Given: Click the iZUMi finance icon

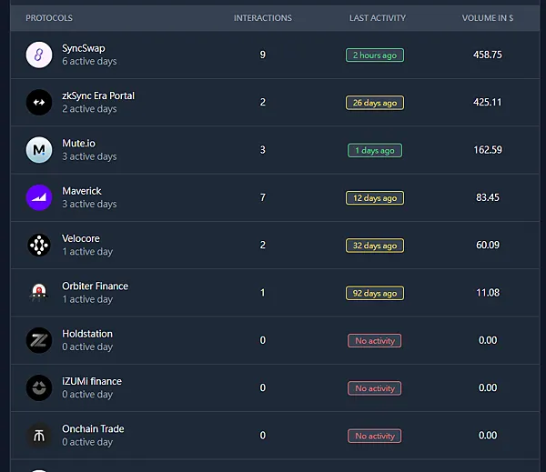Looking at the screenshot, I should coord(39,387).
